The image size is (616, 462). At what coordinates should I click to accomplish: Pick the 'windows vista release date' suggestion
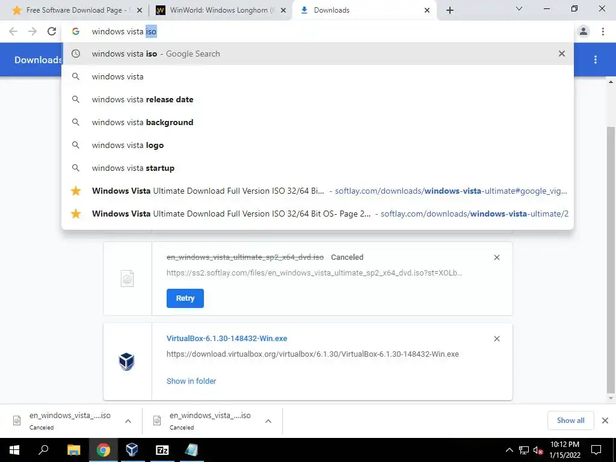pyautogui.click(x=318, y=99)
